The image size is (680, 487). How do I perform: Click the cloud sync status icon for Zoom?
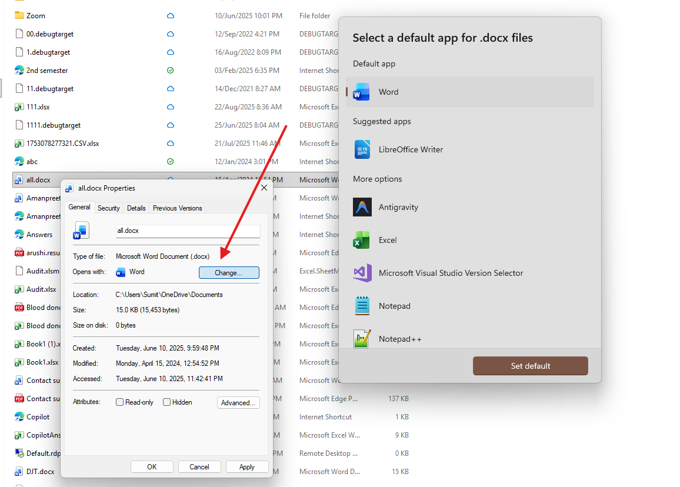[171, 16]
